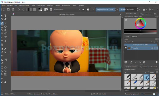
Task: Toggle horizontal mirror mode
Action: point(144,9)
